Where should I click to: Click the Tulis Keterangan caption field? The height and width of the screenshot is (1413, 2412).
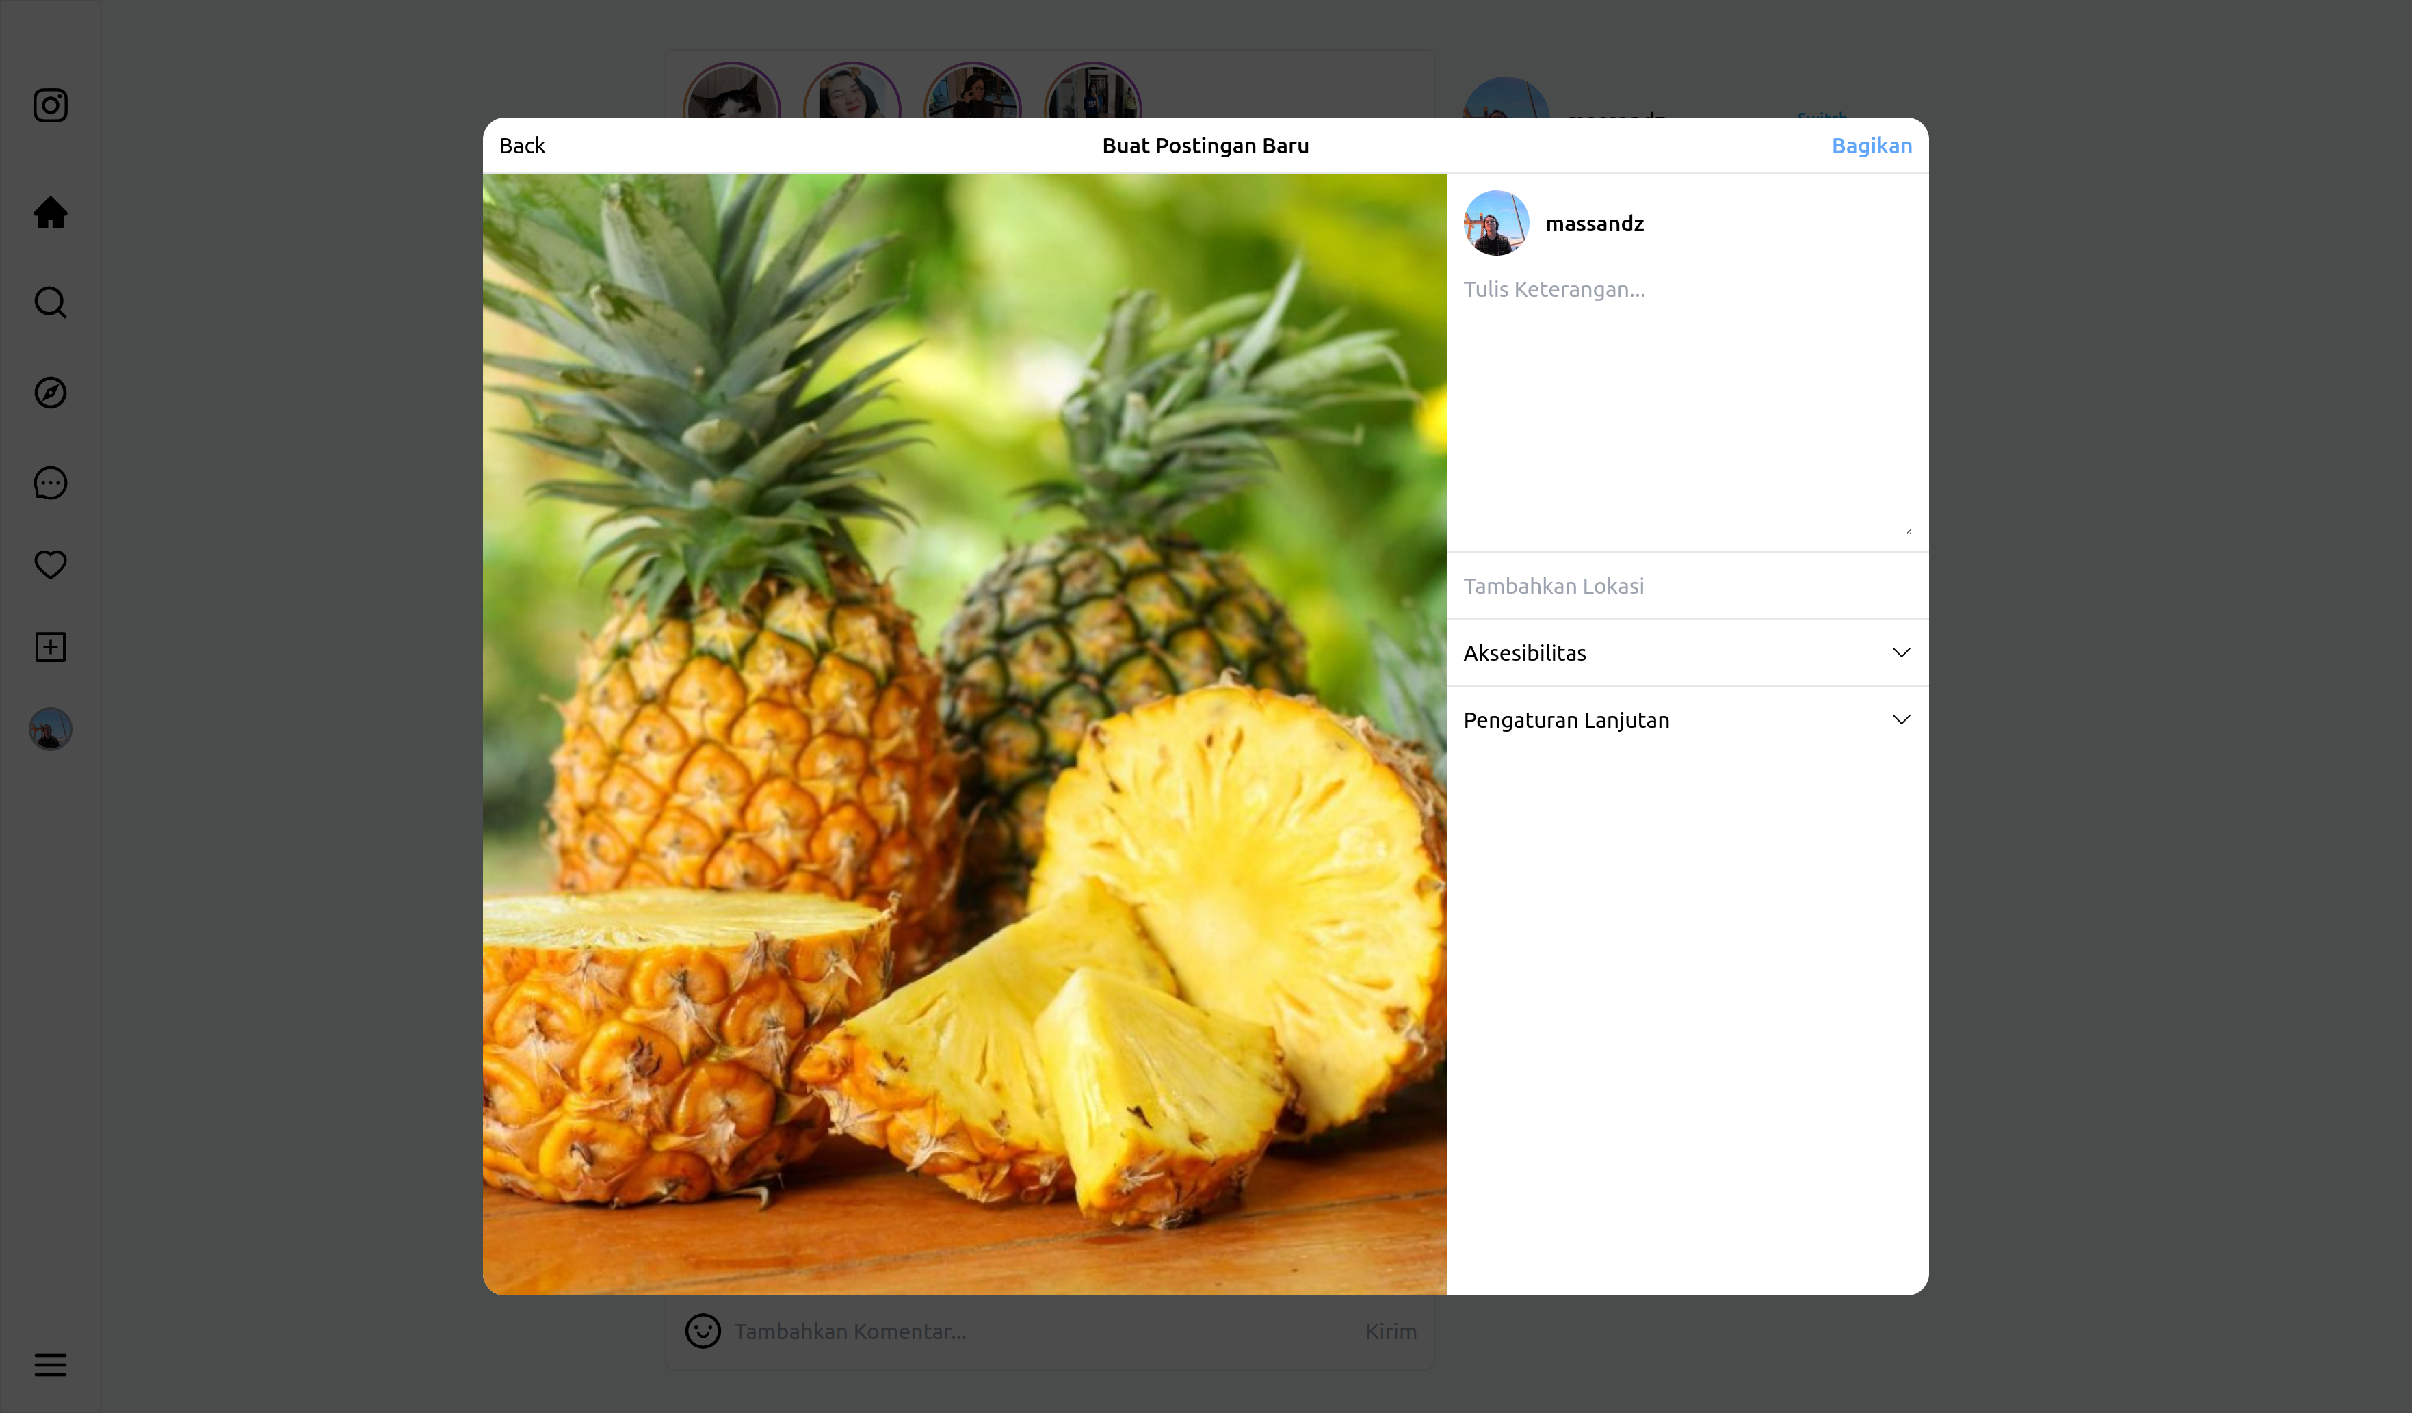click(1685, 401)
